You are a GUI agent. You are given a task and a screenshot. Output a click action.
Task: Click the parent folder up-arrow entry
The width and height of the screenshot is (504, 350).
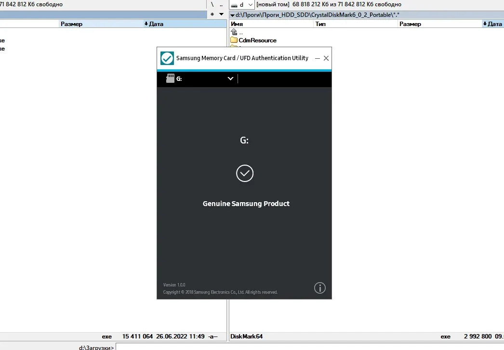[237, 32]
